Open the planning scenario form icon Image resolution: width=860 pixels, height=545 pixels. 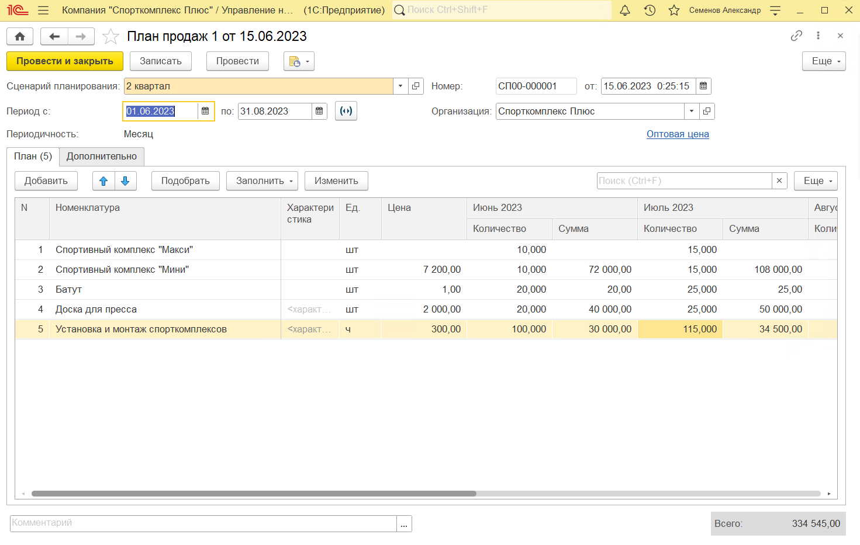(x=416, y=86)
